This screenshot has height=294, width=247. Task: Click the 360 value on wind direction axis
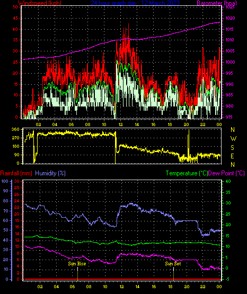pyautogui.click(x=15, y=129)
